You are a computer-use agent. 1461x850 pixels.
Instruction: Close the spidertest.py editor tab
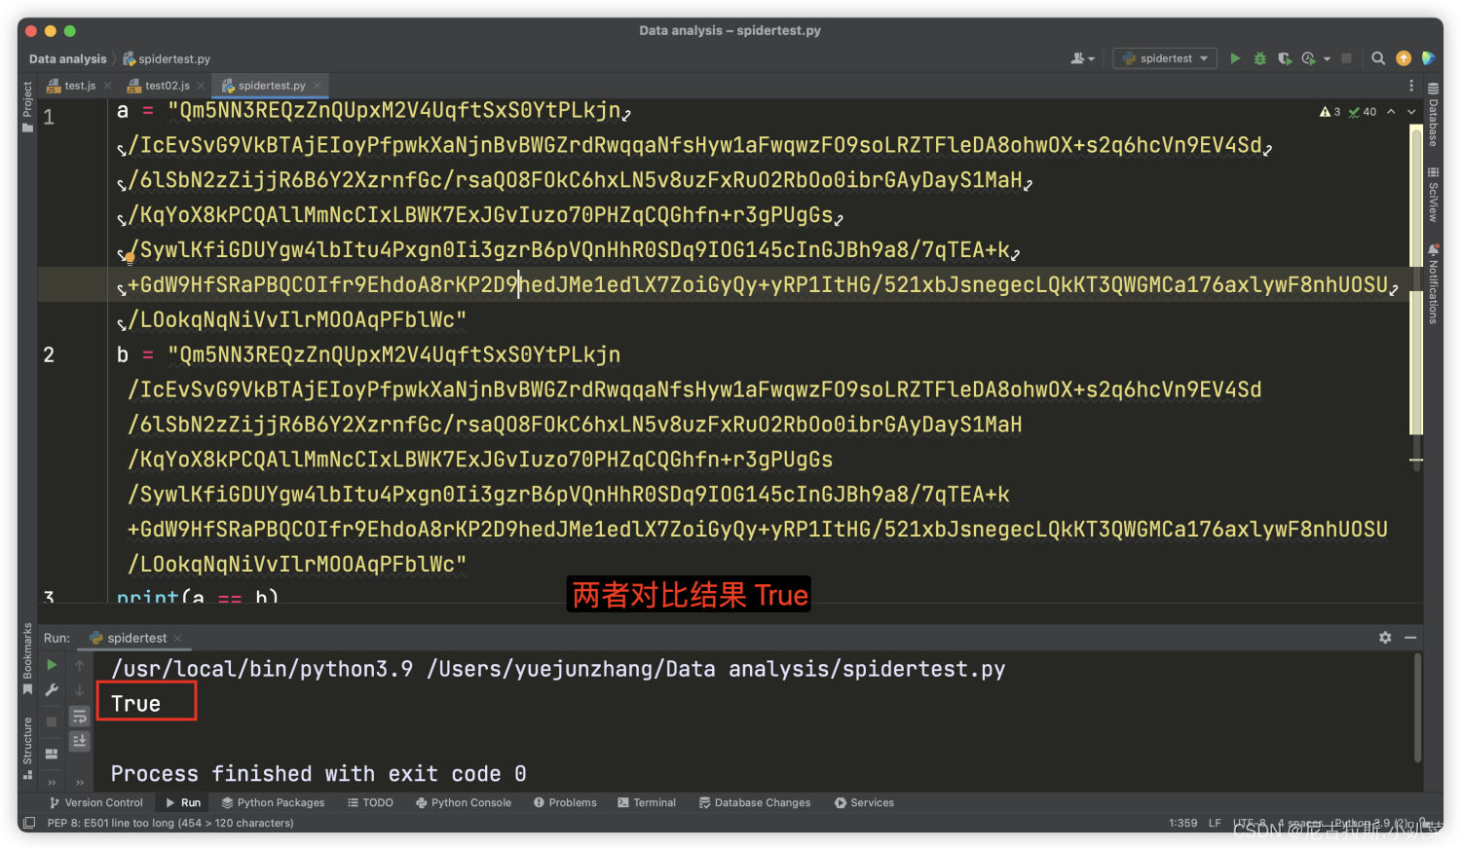coord(317,86)
